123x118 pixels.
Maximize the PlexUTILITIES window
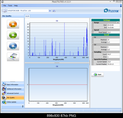point(114,1)
